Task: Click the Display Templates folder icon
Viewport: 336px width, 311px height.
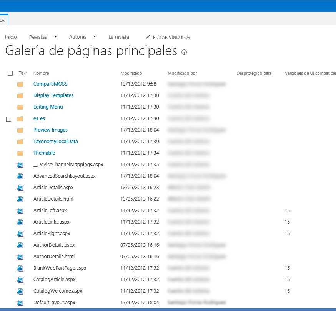Action: tap(20, 95)
